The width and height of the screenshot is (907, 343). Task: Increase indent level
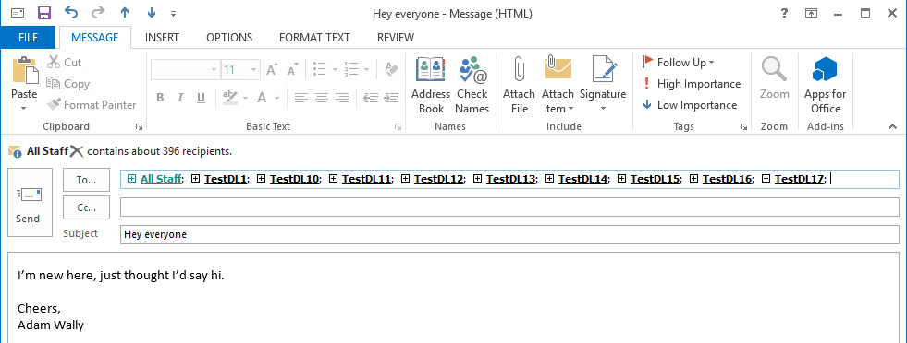point(392,98)
